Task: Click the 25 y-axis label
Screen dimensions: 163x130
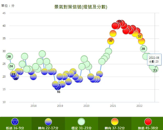Action: (4, 64)
